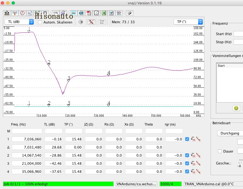
Task: Click math icon in marker 1 row
Action: (x=193, y=139)
